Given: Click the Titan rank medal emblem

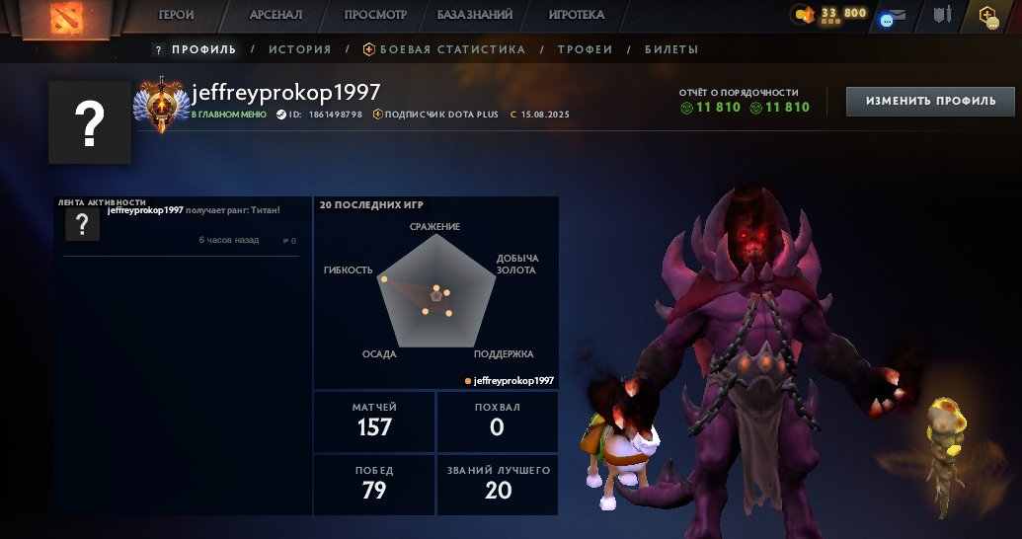Looking at the screenshot, I should coord(161,105).
